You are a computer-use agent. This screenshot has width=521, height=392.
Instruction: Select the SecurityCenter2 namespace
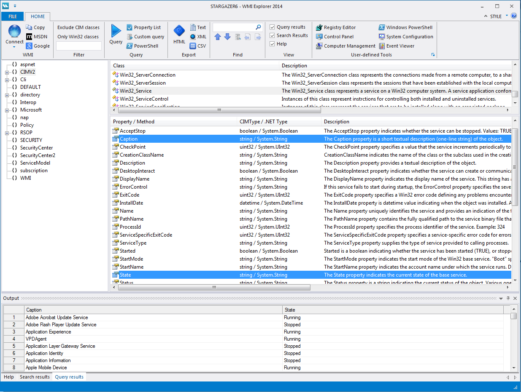pos(38,155)
